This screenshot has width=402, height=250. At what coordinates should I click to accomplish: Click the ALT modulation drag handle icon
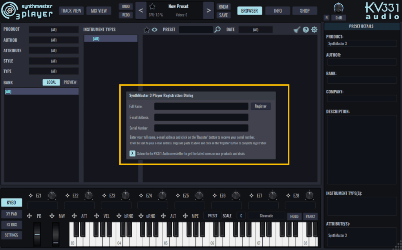163,216
